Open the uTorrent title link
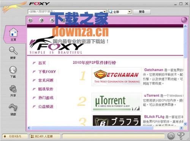190x141 pixels. click(152, 96)
